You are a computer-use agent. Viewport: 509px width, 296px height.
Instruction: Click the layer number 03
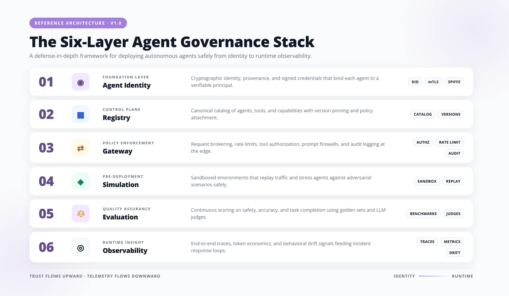coord(46,148)
